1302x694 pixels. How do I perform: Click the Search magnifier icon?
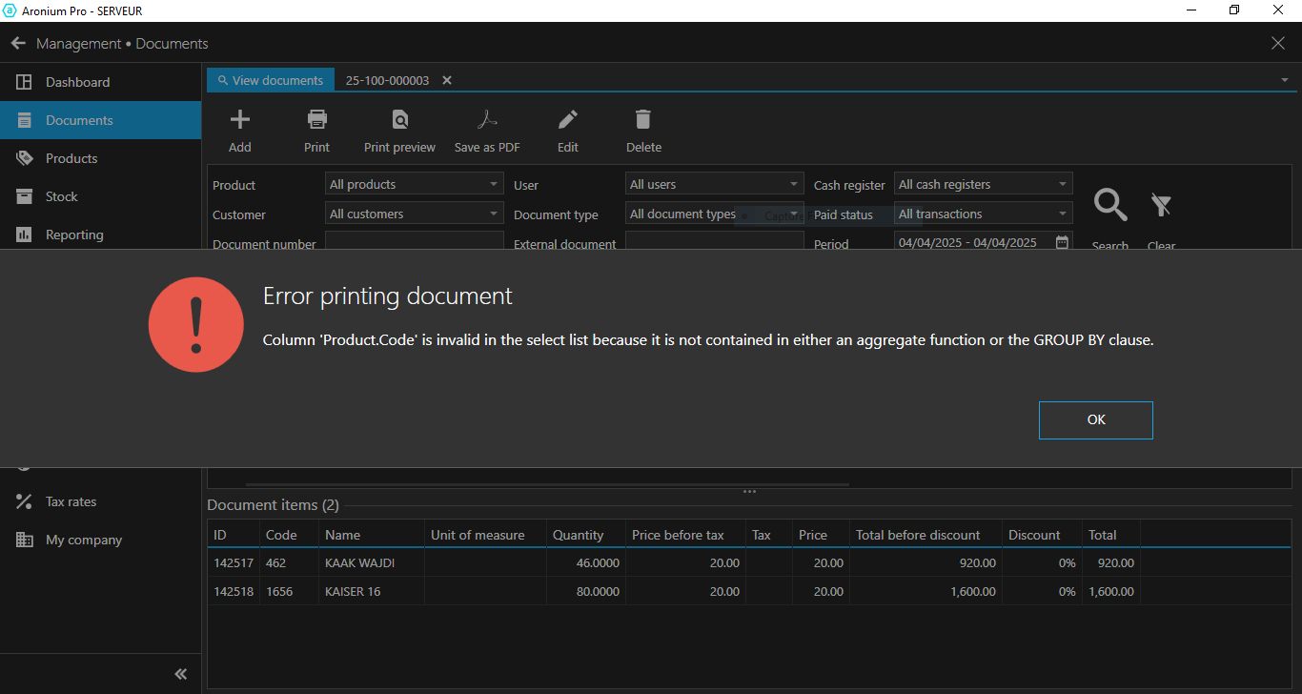[1110, 205]
